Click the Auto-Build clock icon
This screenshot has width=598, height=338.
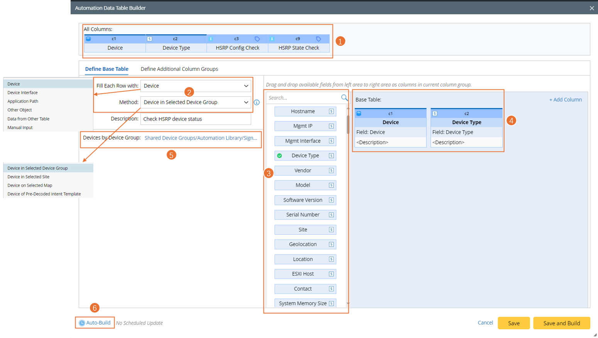(x=82, y=323)
